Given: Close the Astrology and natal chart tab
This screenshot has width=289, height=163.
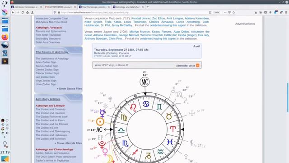Looking at the screenshot, I should coord(143,7).
